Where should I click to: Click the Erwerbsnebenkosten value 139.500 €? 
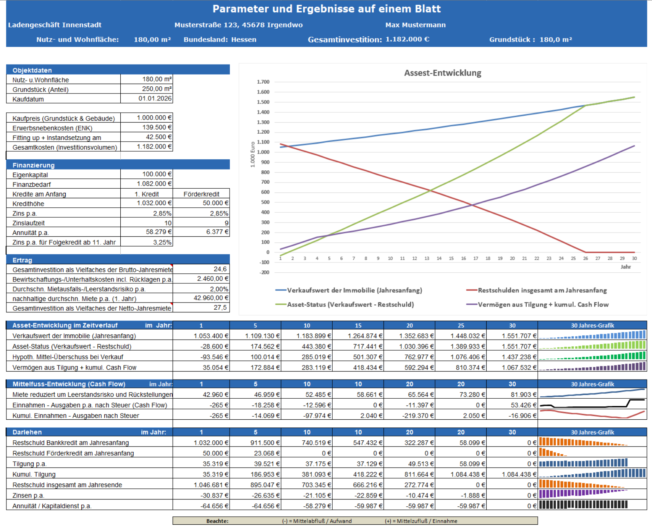147,128
